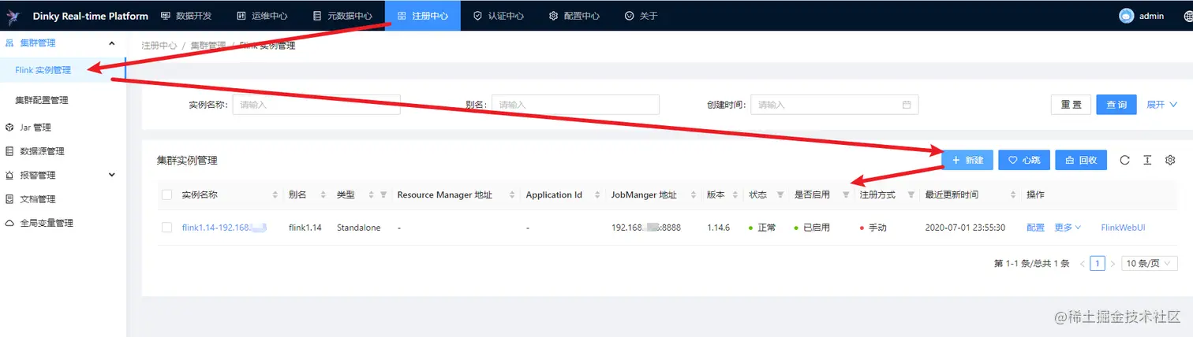The height and width of the screenshot is (337, 1193).
Task: Open the 认证中心 top tab
Action: click(499, 16)
